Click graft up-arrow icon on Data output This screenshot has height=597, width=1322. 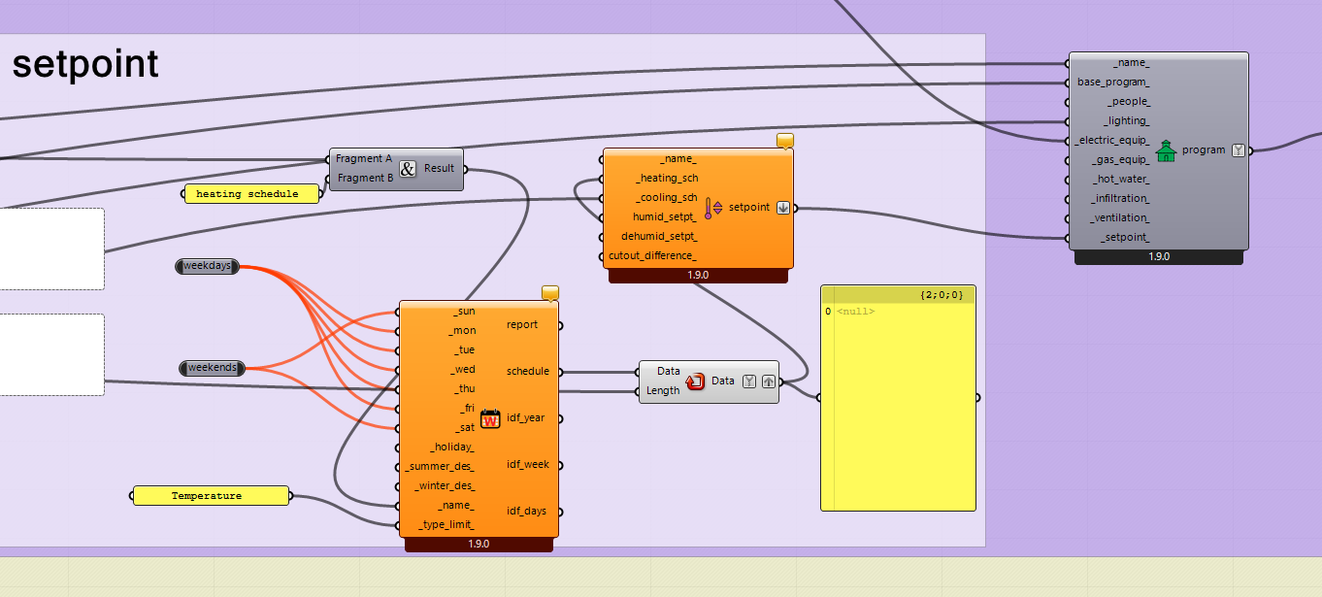[x=767, y=381]
